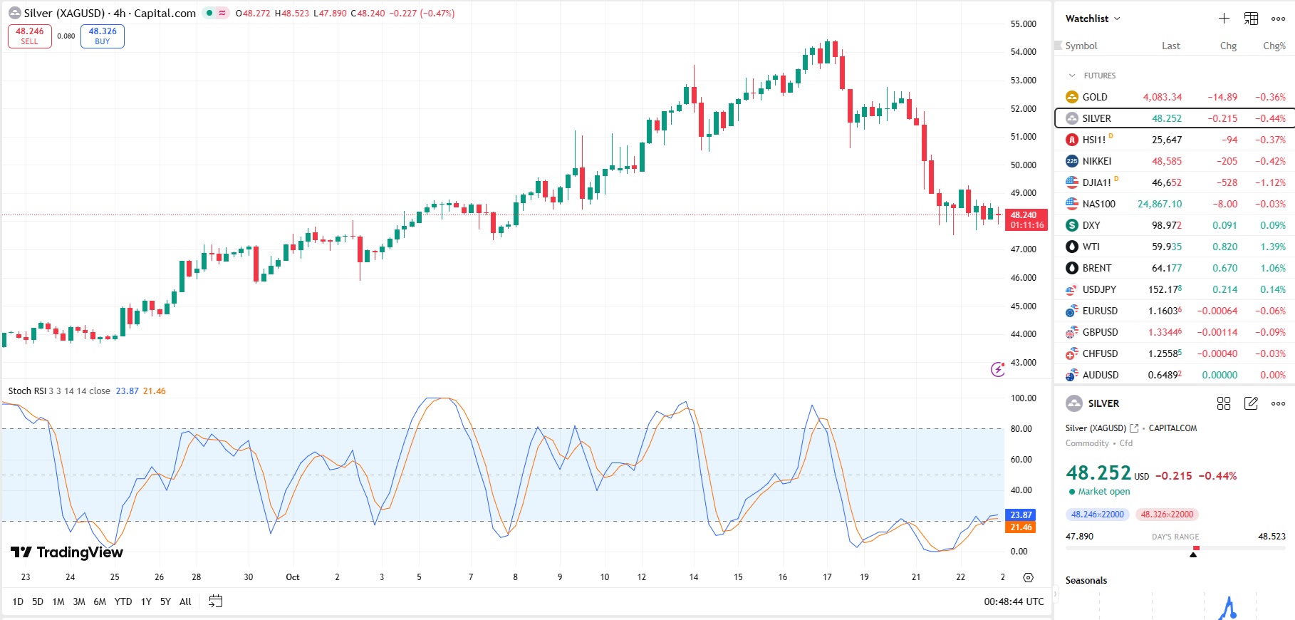Collapse the FUTURES section in watchlist
Viewport: 1295px width, 620px height.
point(1072,76)
